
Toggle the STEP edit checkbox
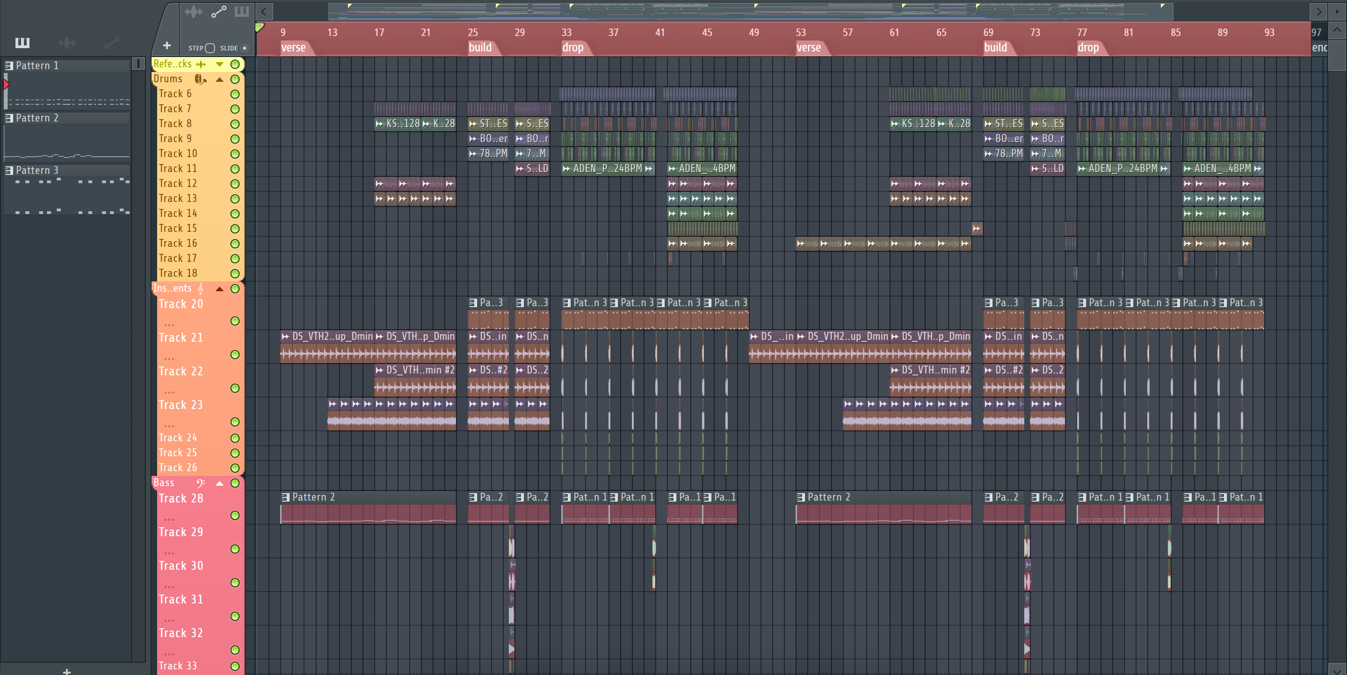210,48
